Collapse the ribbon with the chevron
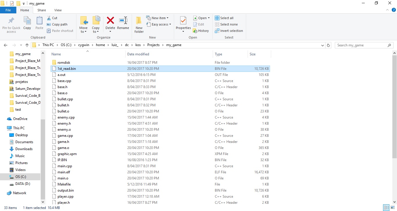This screenshot has height=211, width=397. [387, 10]
